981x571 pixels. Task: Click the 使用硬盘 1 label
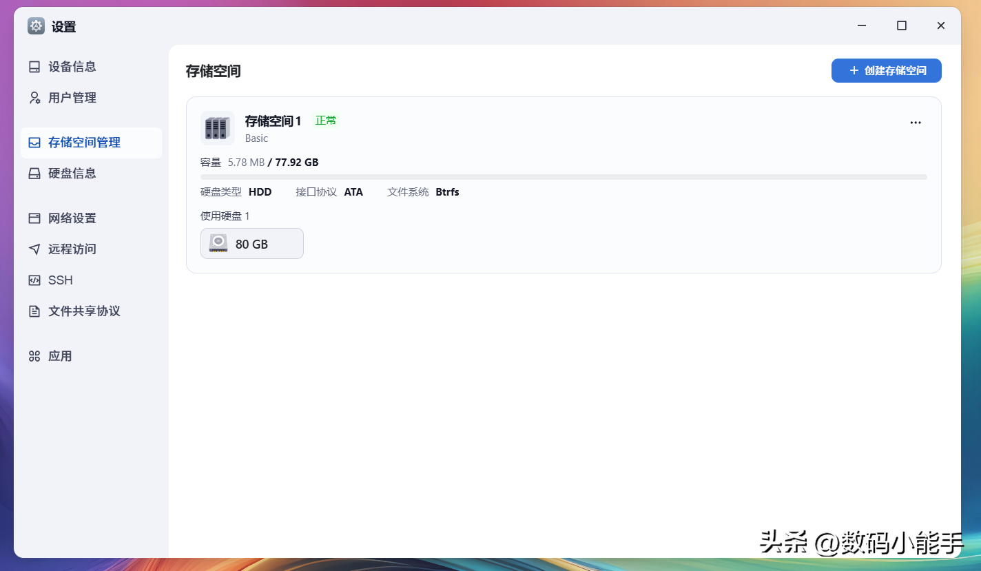pyautogui.click(x=225, y=216)
